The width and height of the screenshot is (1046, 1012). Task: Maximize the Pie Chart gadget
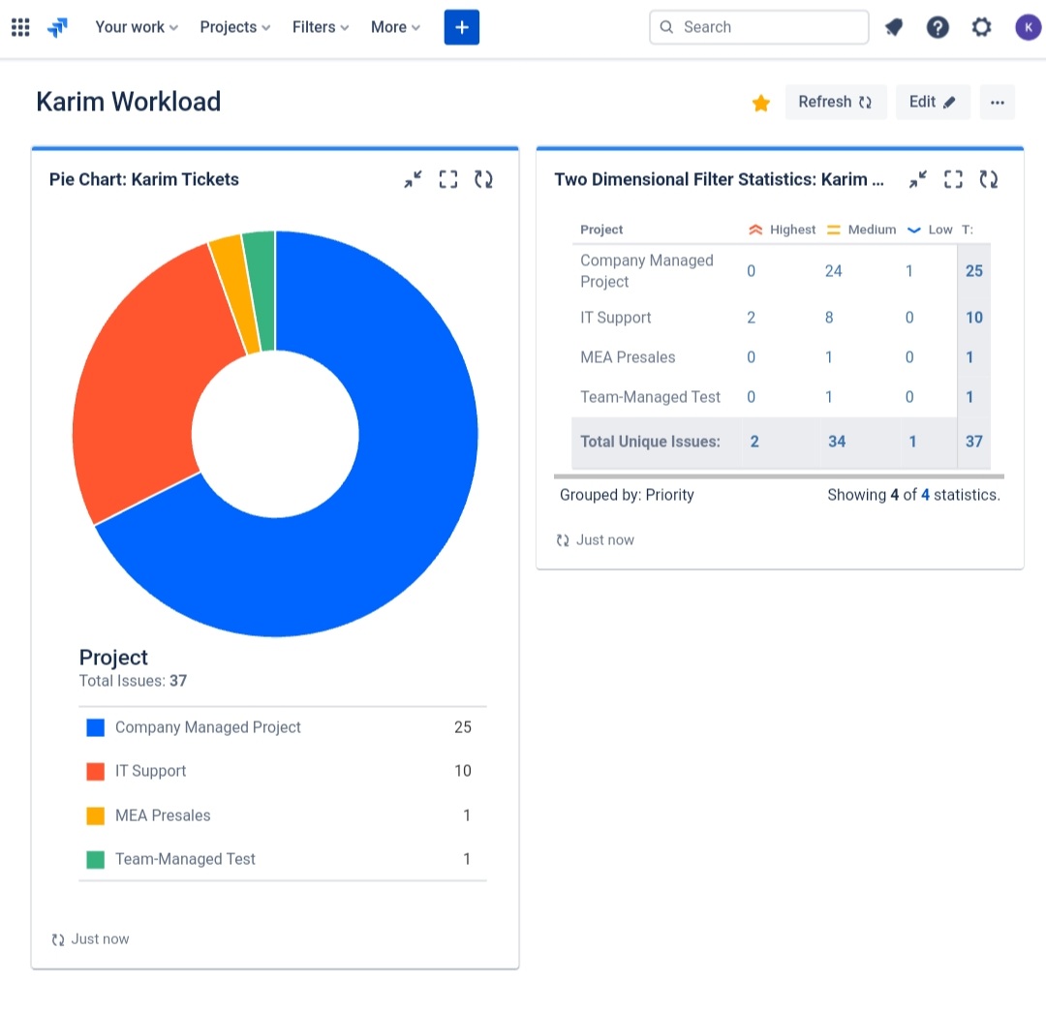tap(447, 179)
